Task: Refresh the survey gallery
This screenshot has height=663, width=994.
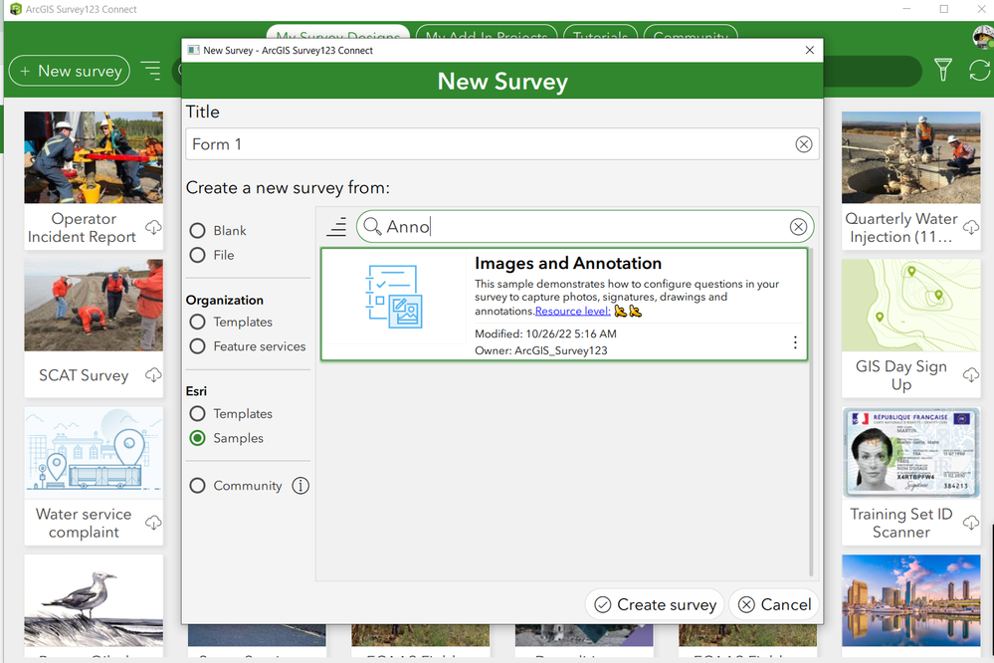Action: pos(979,70)
